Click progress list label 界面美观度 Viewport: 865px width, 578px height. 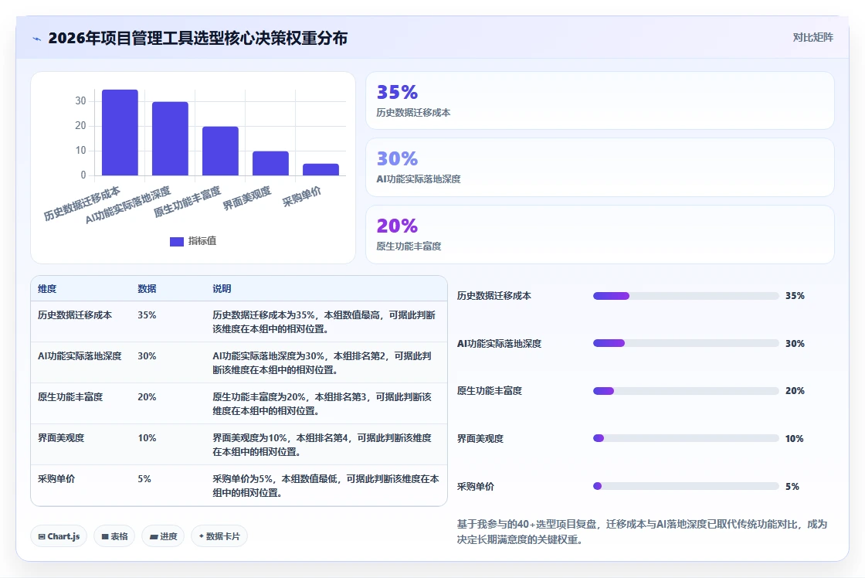(480, 439)
